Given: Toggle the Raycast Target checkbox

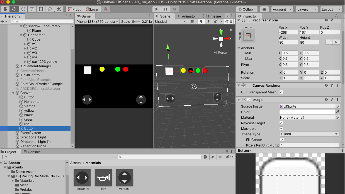Looking at the screenshot, I should click(x=281, y=123).
